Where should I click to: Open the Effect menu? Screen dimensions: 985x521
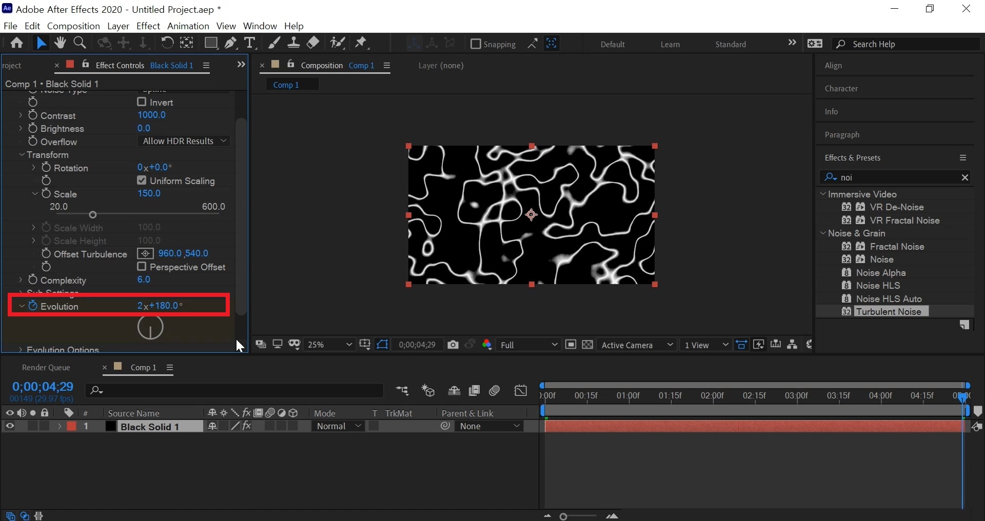(x=148, y=26)
